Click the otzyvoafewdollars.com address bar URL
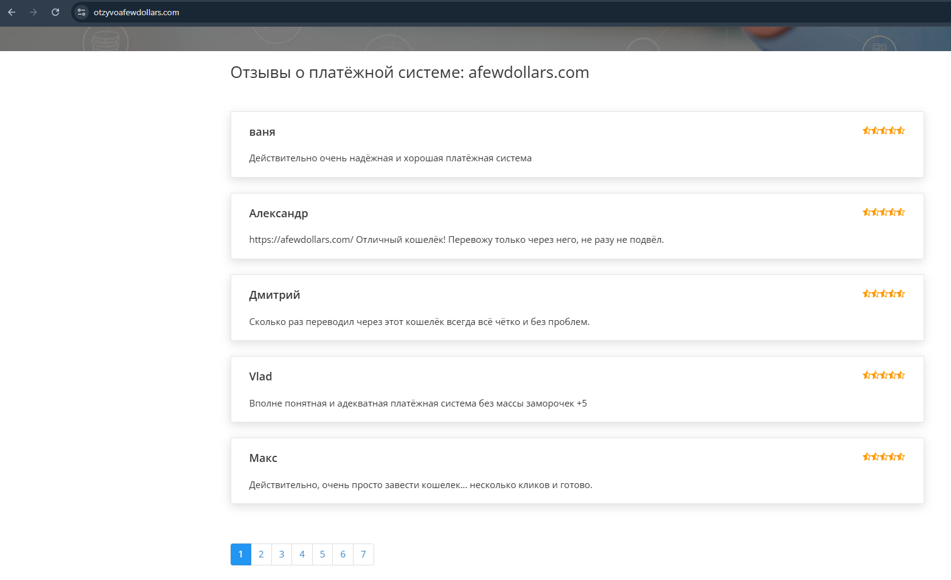 point(136,12)
